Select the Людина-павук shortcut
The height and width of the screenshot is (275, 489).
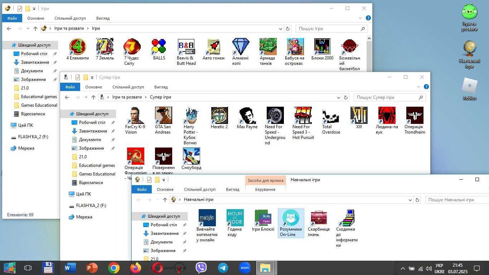click(x=387, y=121)
